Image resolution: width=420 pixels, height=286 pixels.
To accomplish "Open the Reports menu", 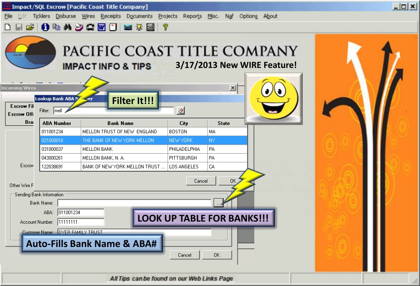I will coord(192,16).
